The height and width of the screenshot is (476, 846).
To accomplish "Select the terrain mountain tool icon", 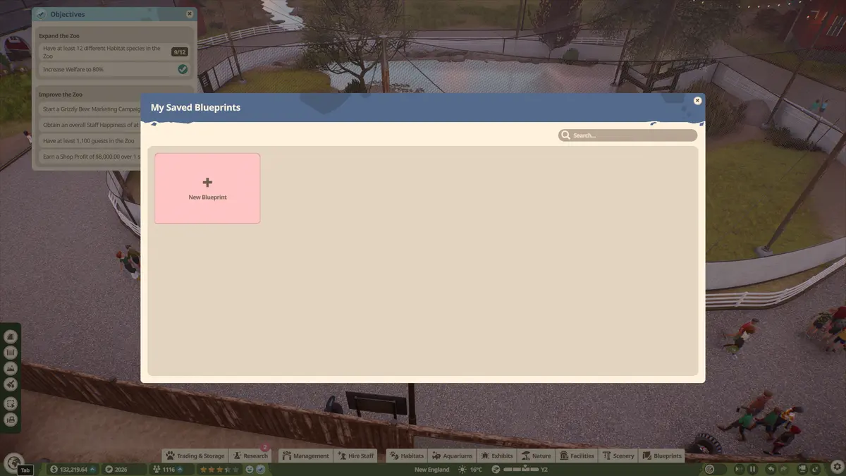I will pos(11,368).
